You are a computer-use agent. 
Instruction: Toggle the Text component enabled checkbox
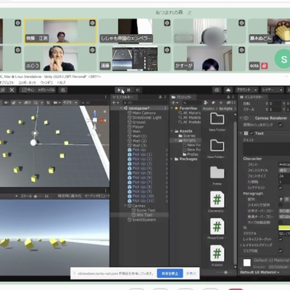(252, 133)
